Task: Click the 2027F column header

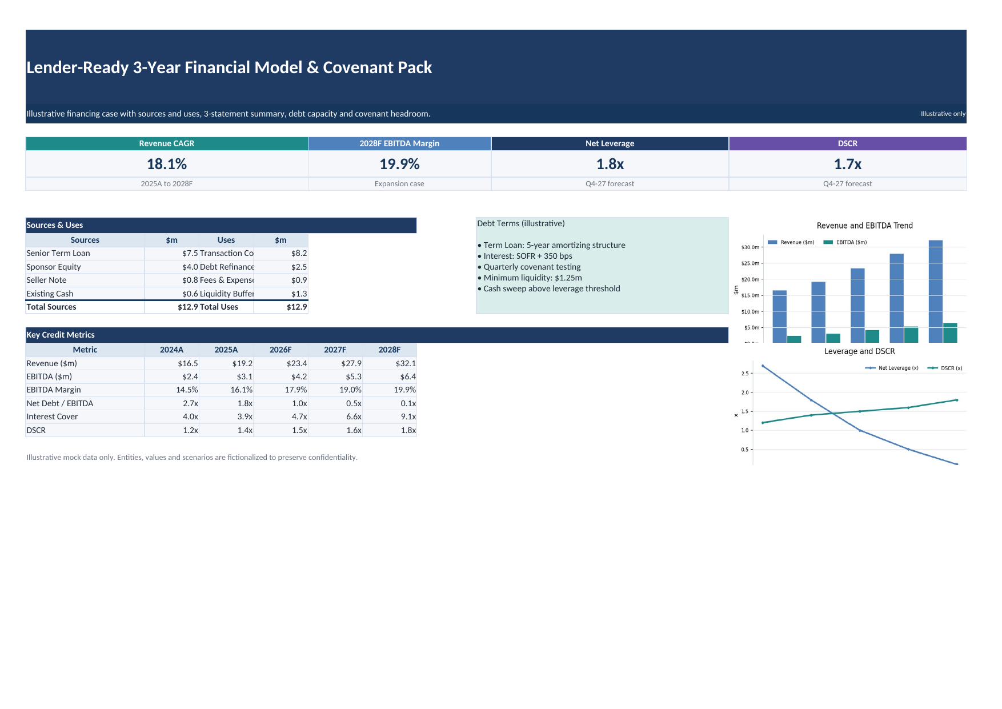Action: tap(335, 350)
